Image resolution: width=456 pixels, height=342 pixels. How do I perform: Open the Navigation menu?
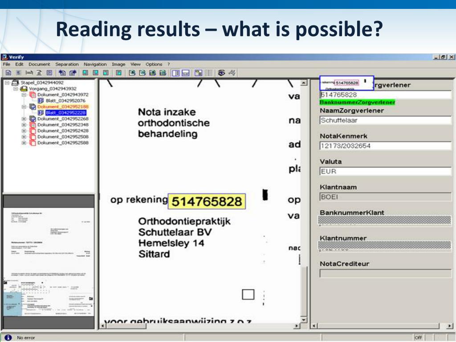[95, 65]
